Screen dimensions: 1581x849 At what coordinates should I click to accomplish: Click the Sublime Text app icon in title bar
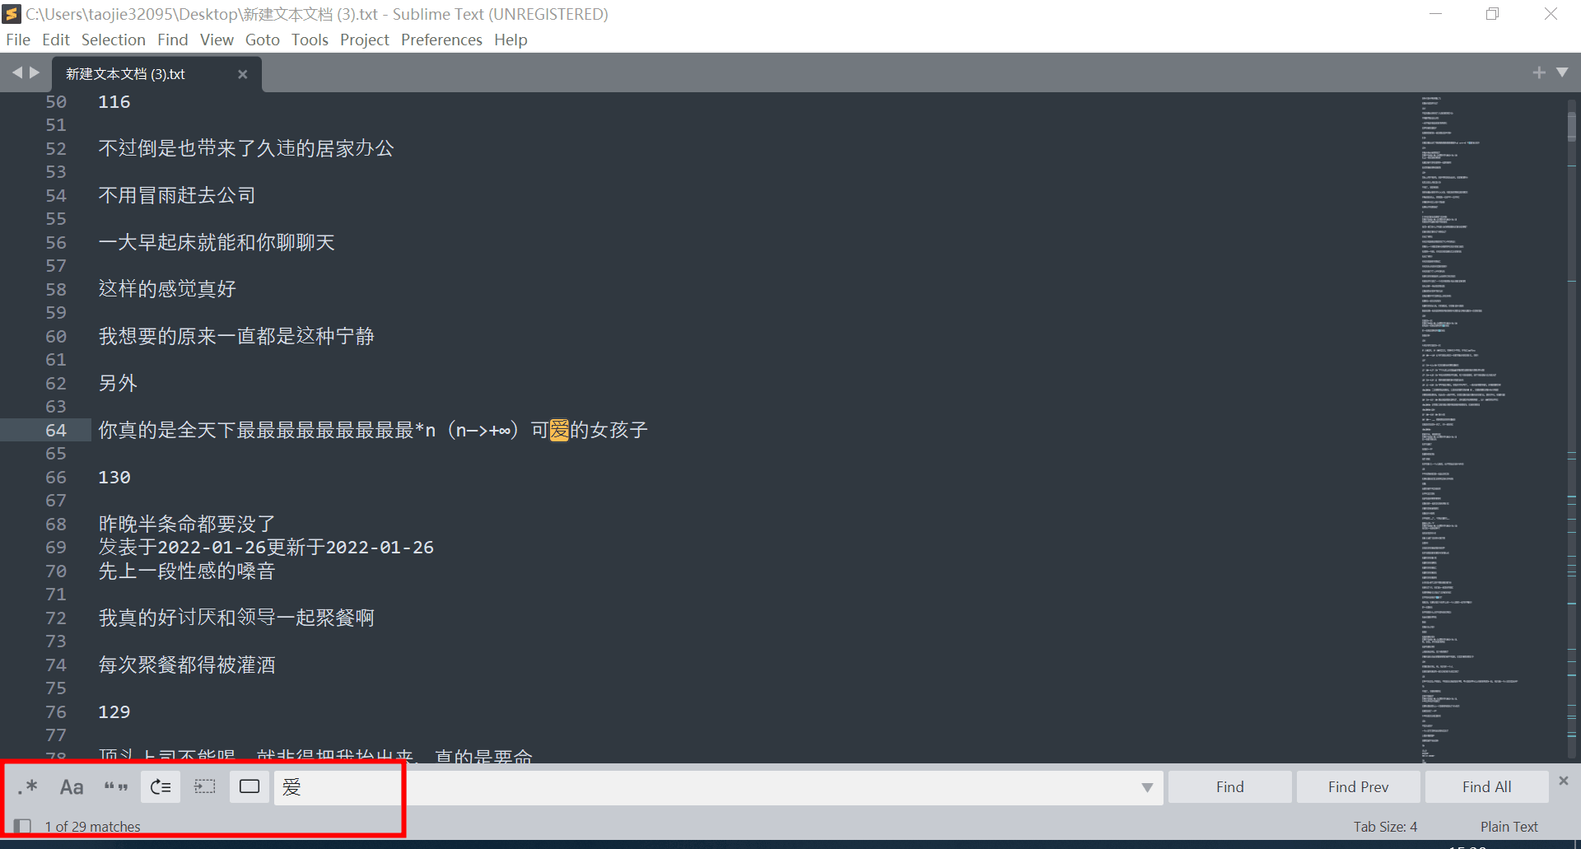12,13
